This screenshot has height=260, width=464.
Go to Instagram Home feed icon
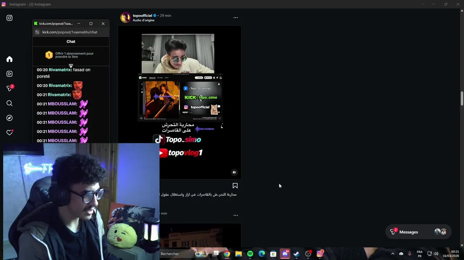click(9, 59)
